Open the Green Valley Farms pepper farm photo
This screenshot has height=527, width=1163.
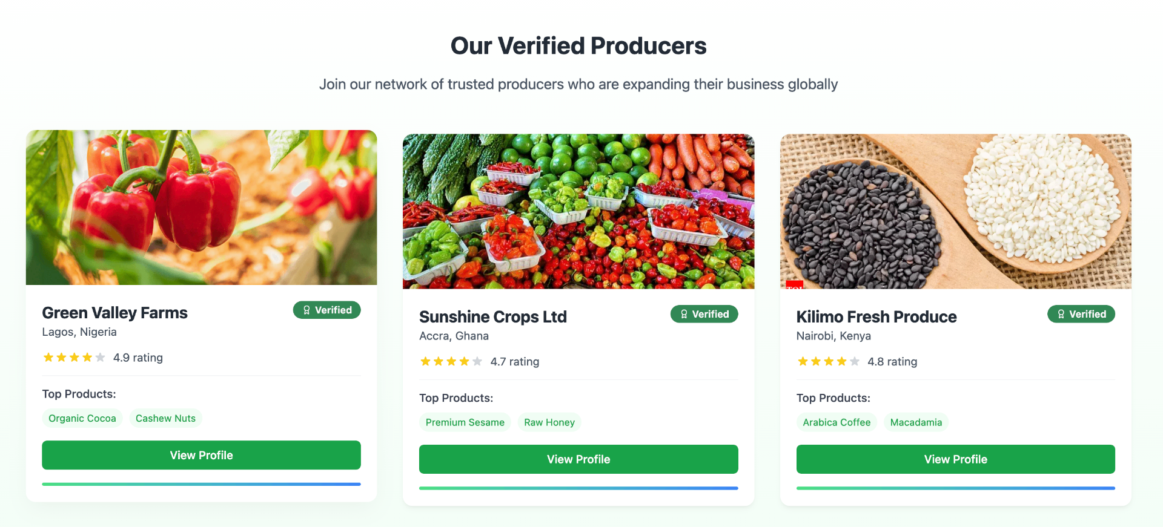click(x=201, y=208)
